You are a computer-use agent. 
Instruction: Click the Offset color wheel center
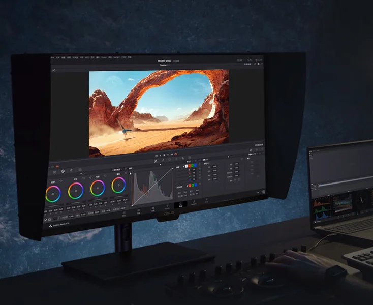pos(118,186)
